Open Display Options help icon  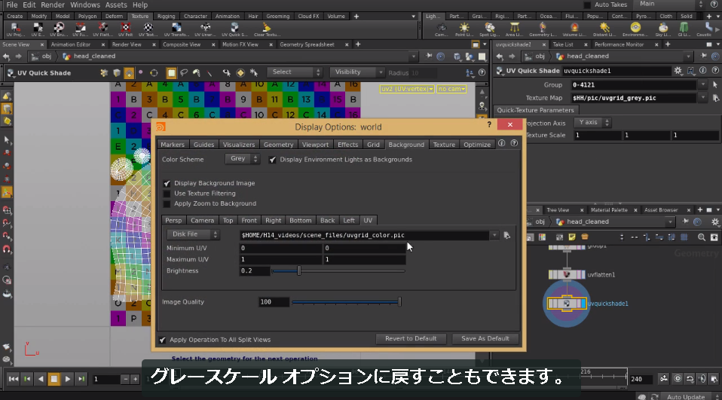(x=514, y=144)
